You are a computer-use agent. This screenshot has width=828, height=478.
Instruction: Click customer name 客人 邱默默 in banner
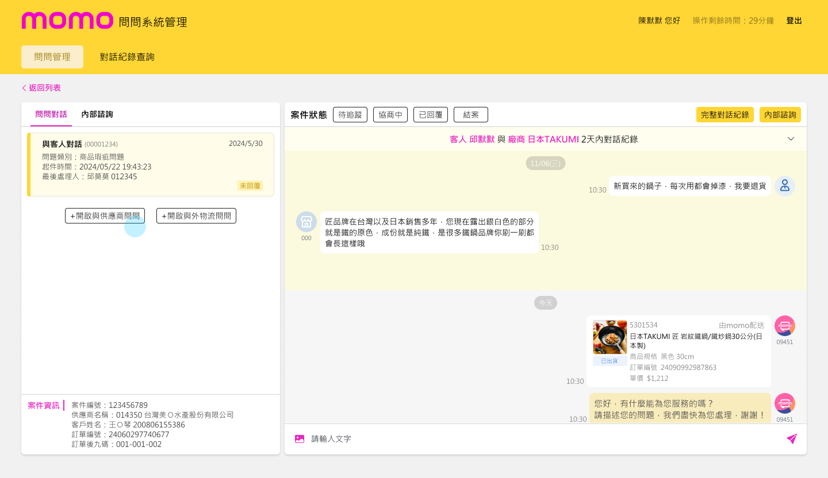coord(472,139)
